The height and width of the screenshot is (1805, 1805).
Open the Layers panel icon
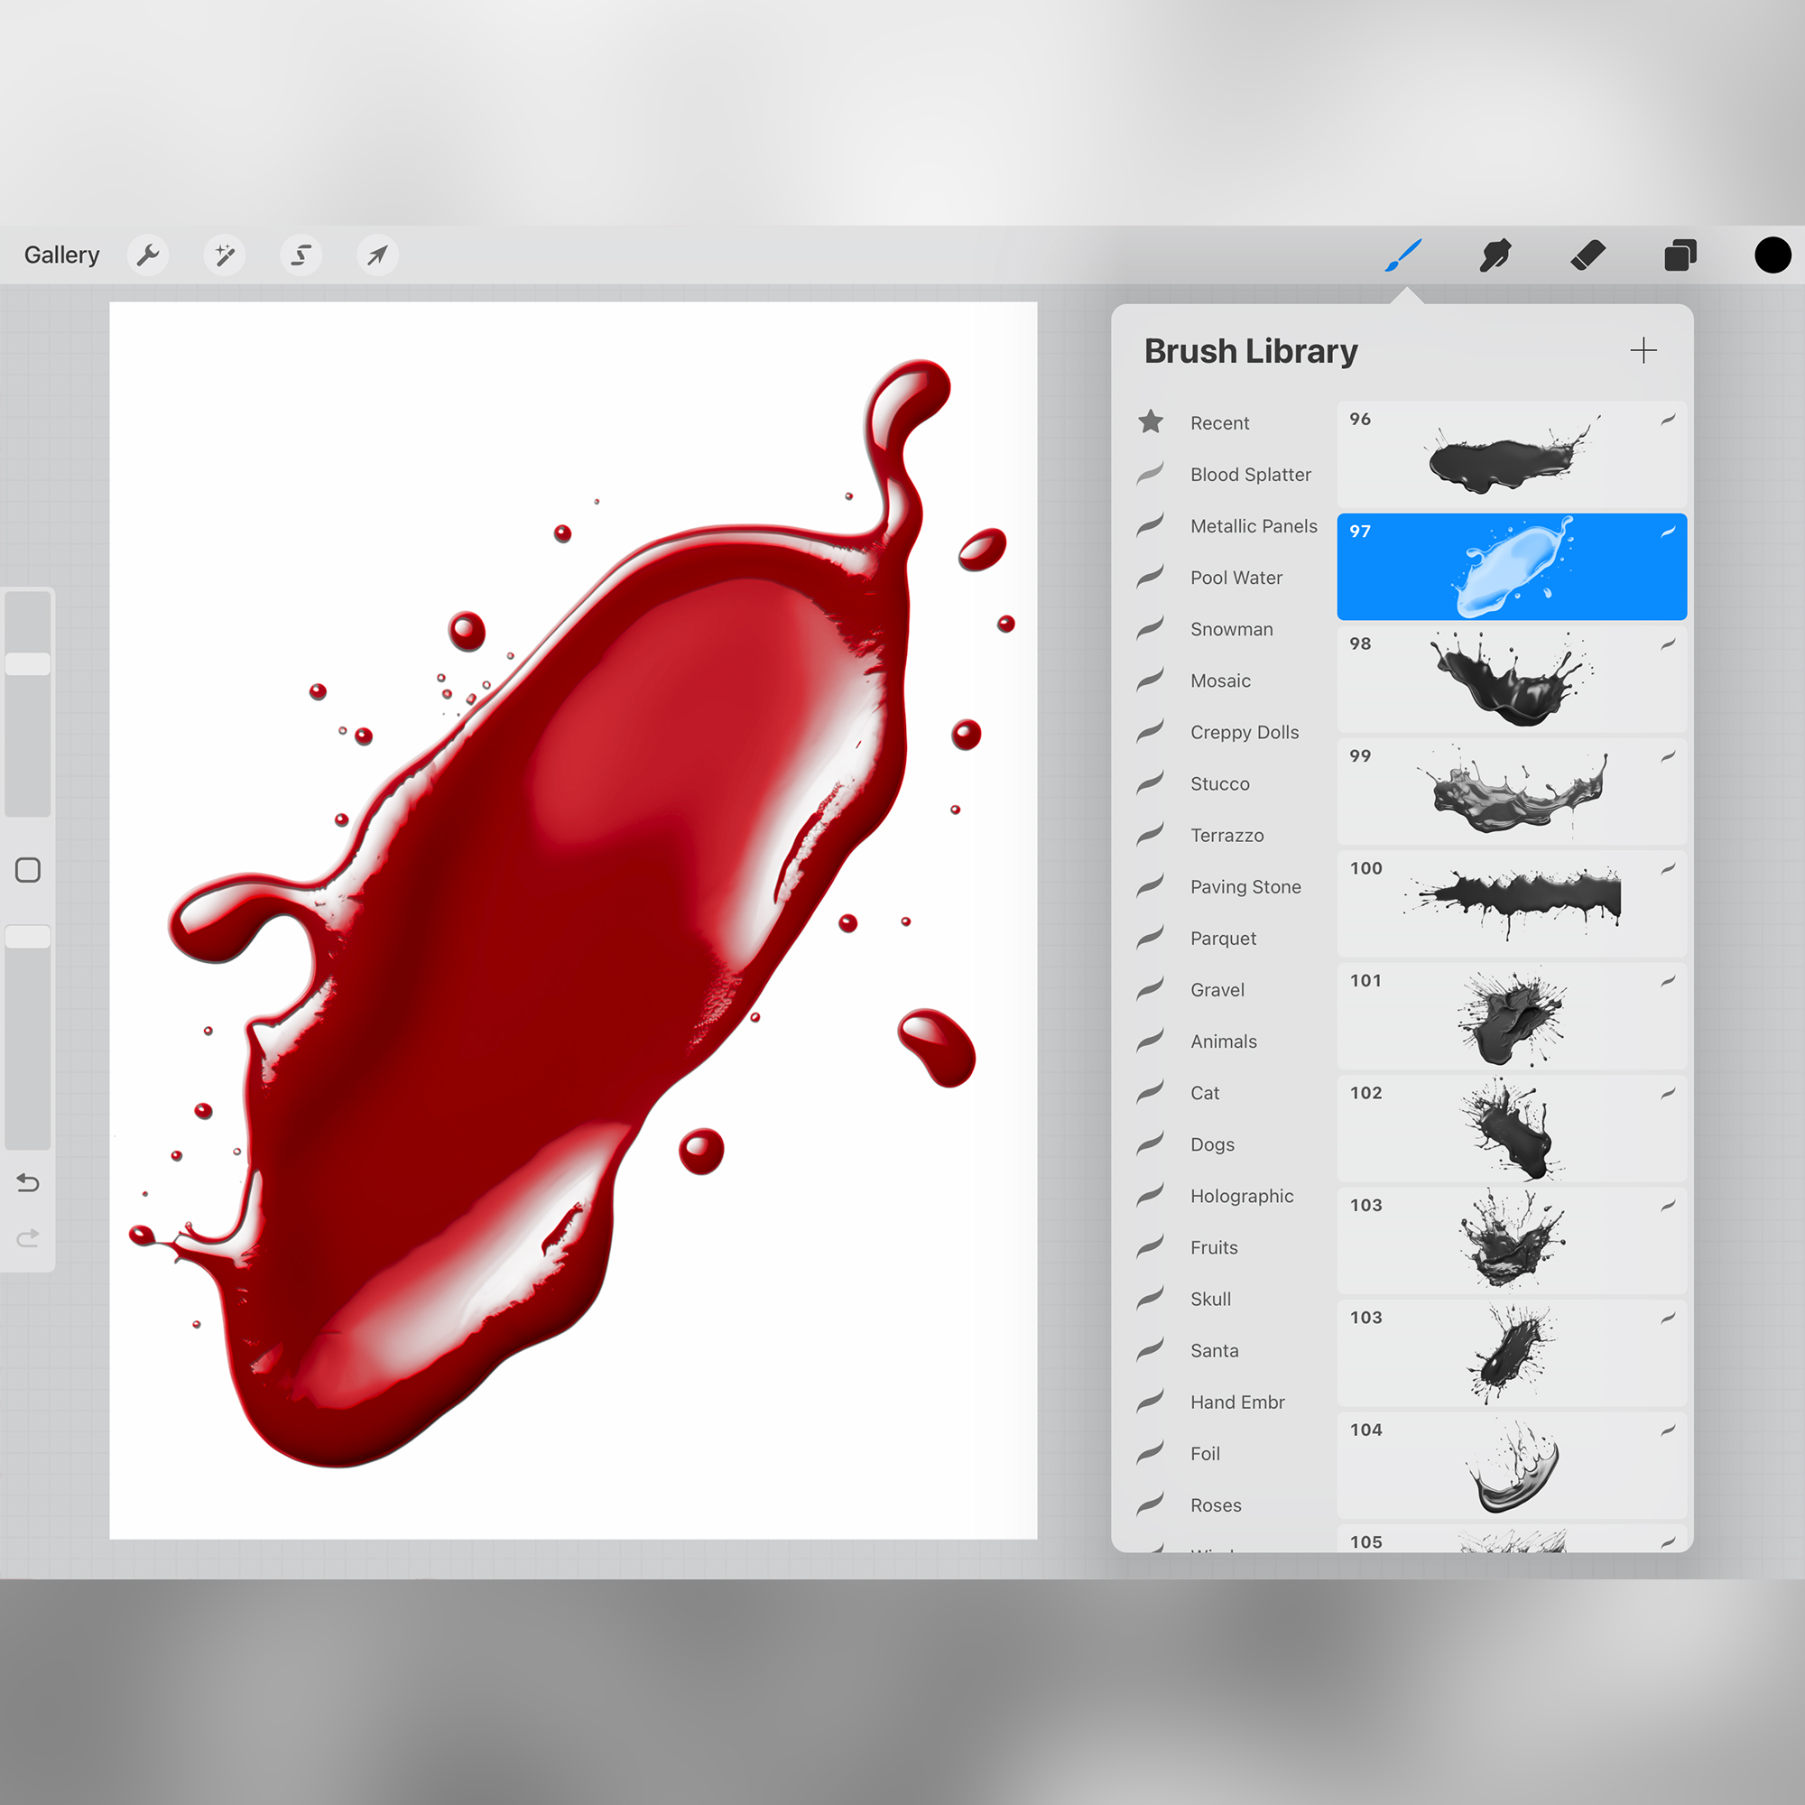pyautogui.click(x=1680, y=255)
